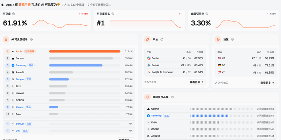Click Samsung logo in 共同提及品牌 list
Screen dimensions: 281x140
coord(148,116)
